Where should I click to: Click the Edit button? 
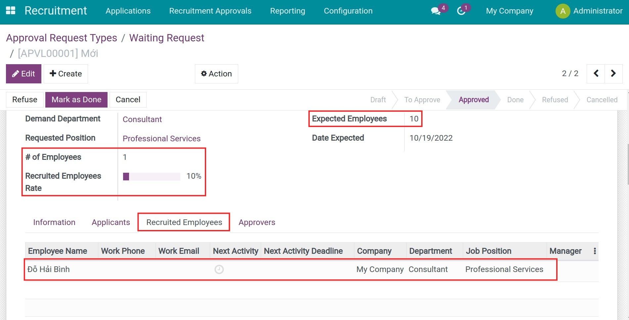(x=23, y=74)
